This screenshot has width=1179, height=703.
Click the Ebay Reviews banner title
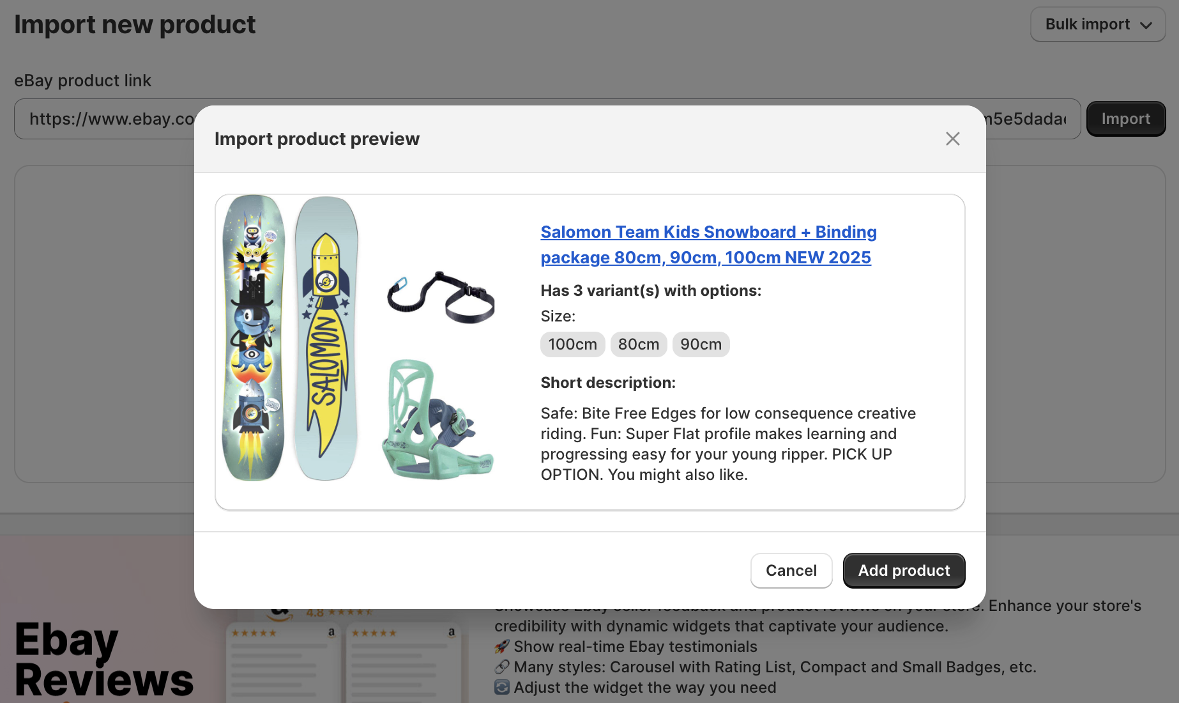pyautogui.click(x=103, y=660)
